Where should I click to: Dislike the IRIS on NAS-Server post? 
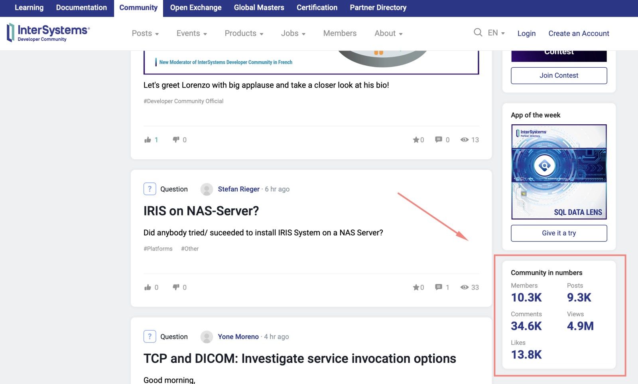[176, 288]
